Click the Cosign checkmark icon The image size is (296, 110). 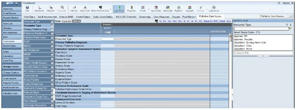click(x=201, y=7)
